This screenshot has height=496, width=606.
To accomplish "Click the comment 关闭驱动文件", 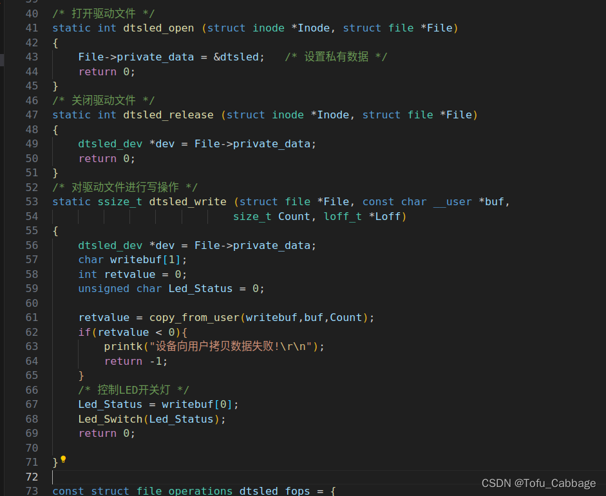I will point(104,101).
